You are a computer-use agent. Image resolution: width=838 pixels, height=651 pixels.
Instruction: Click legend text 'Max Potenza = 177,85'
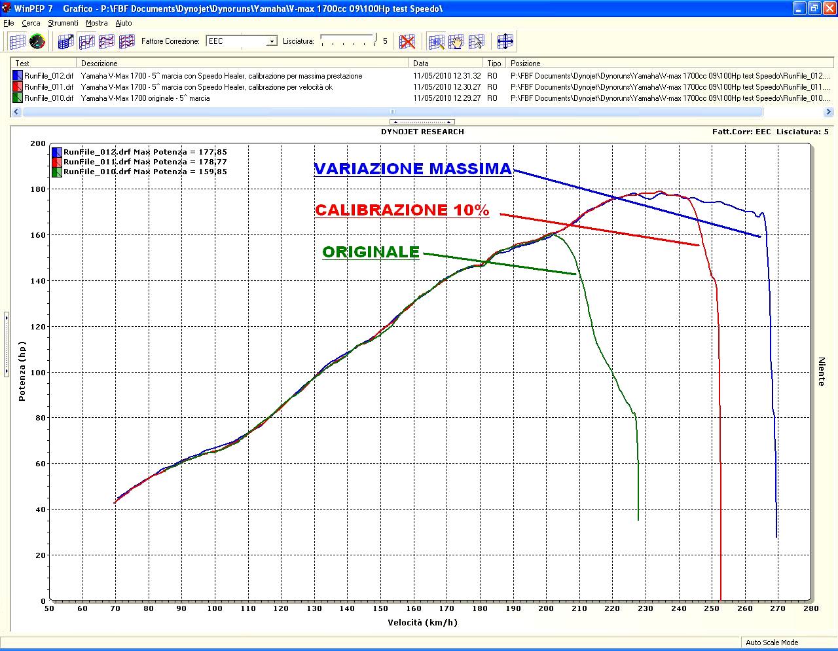pyautogui.click(x=180, y=152)
